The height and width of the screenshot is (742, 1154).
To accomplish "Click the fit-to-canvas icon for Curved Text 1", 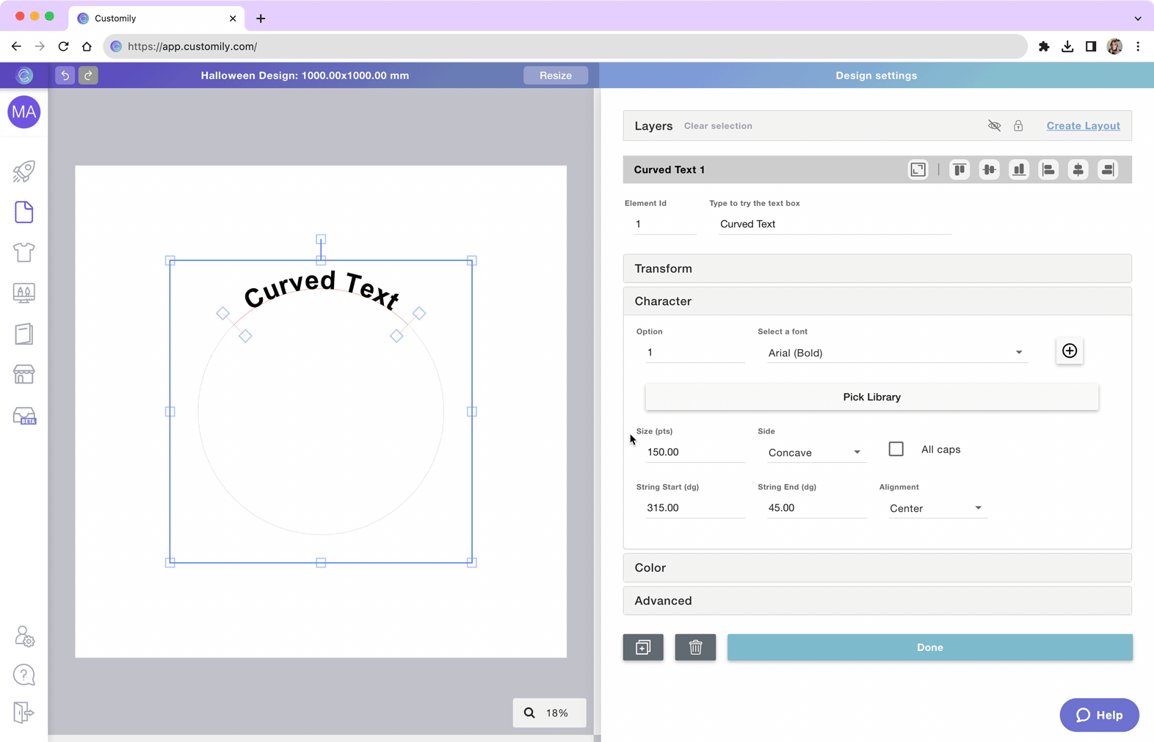I will pos(918,169).
